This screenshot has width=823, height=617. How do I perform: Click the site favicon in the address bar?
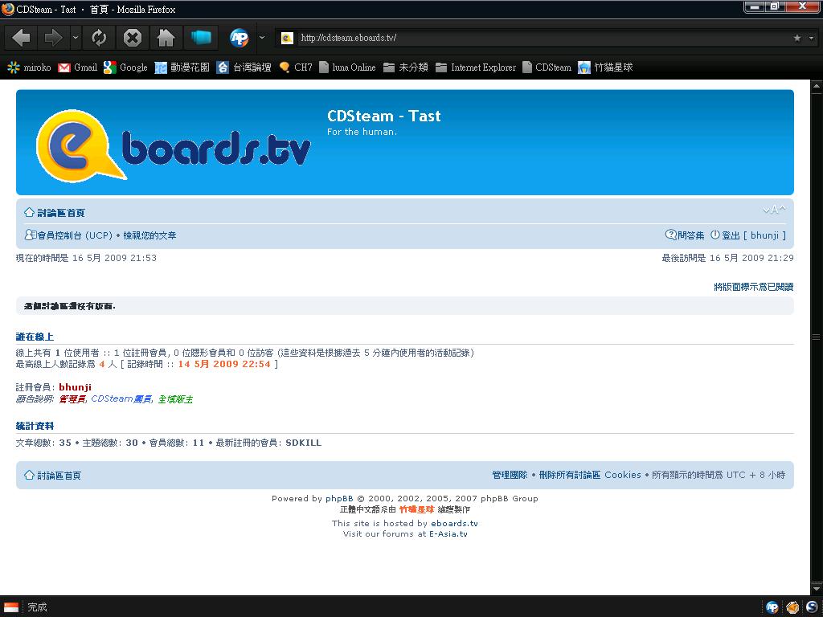tap(287, 38)
